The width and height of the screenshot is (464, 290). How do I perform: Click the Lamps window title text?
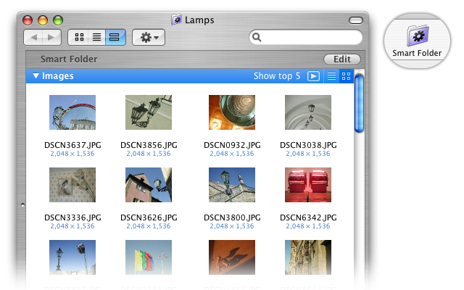[x=199, y=20]
